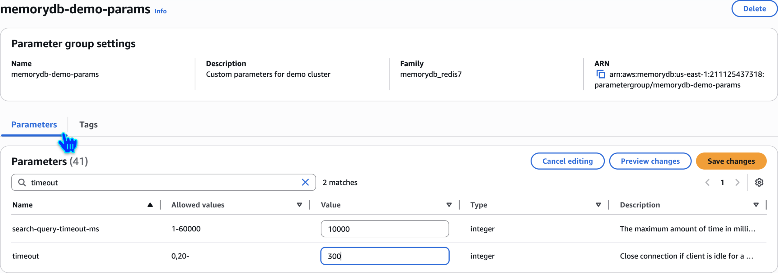Select the Parameters tab
Screen dimensions: 778x273
(34, 125)
